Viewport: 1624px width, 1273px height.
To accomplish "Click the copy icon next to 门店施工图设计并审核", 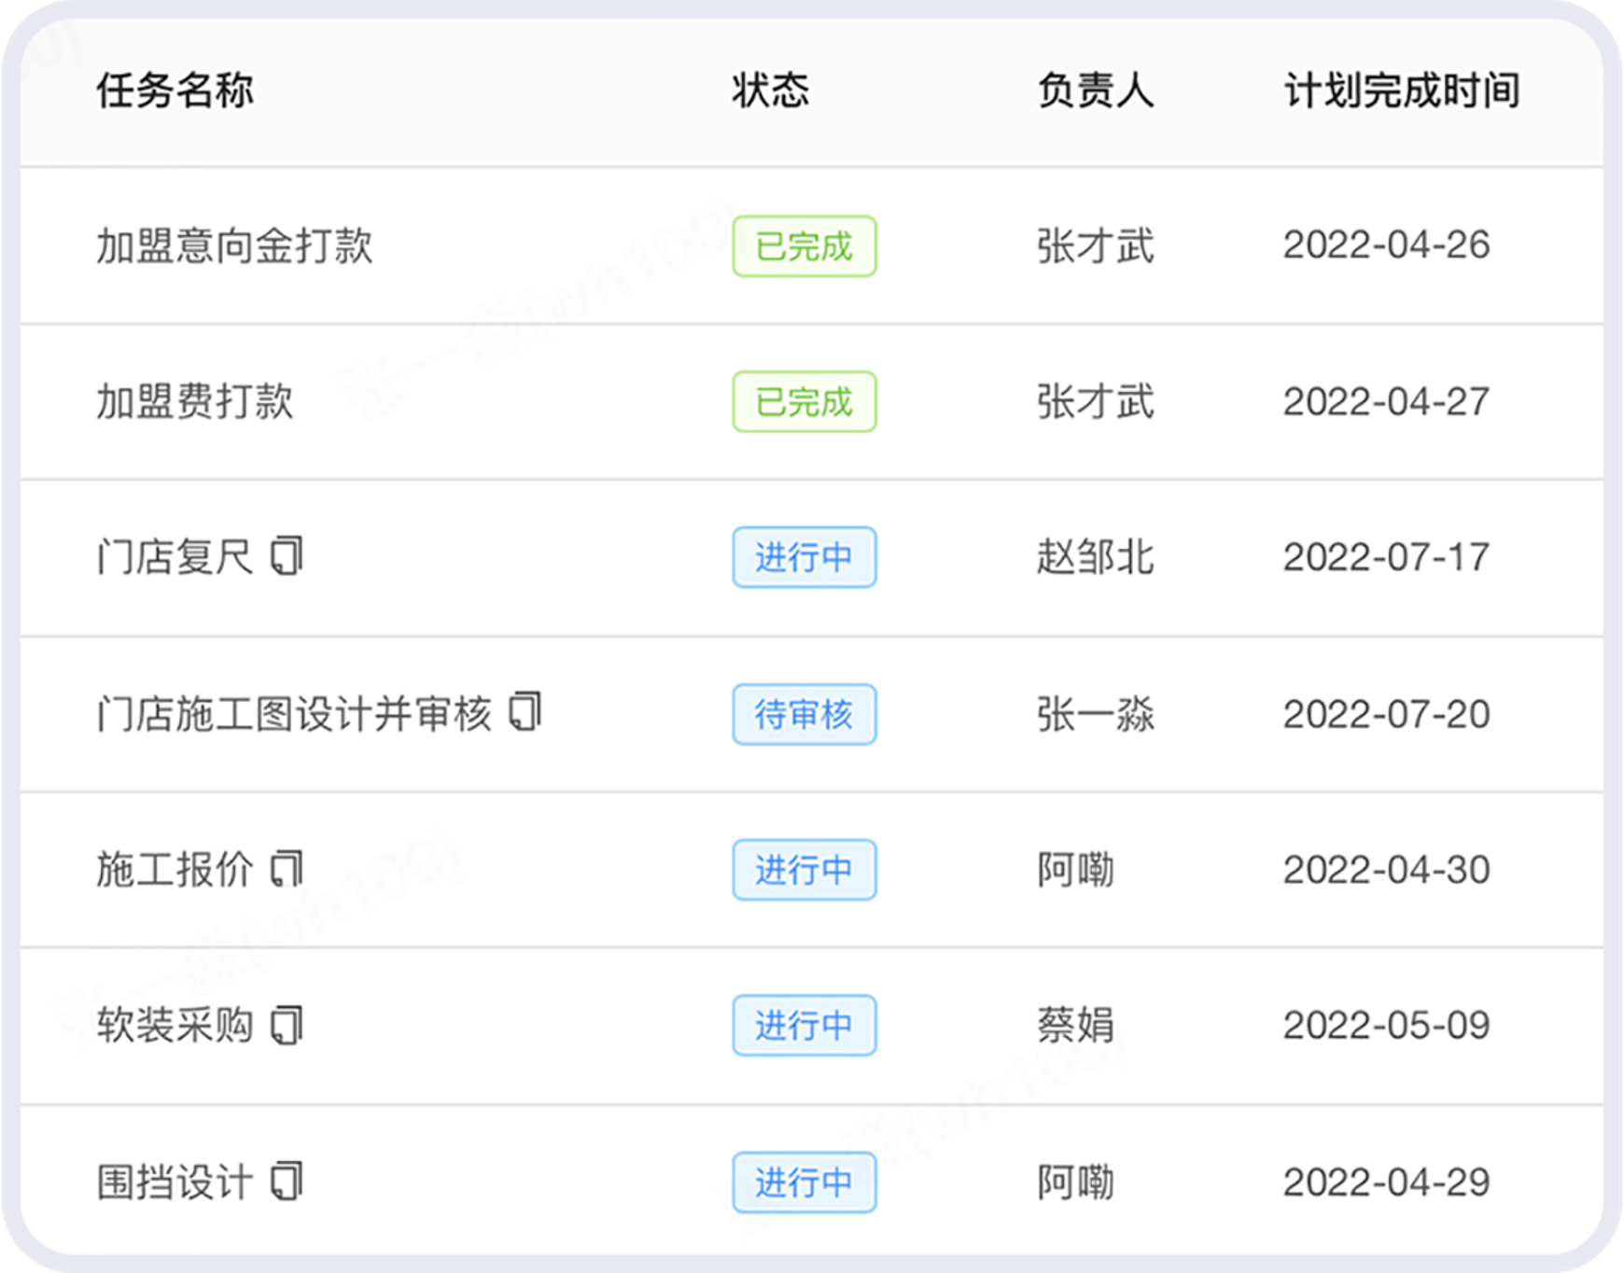I will (525, 712).
